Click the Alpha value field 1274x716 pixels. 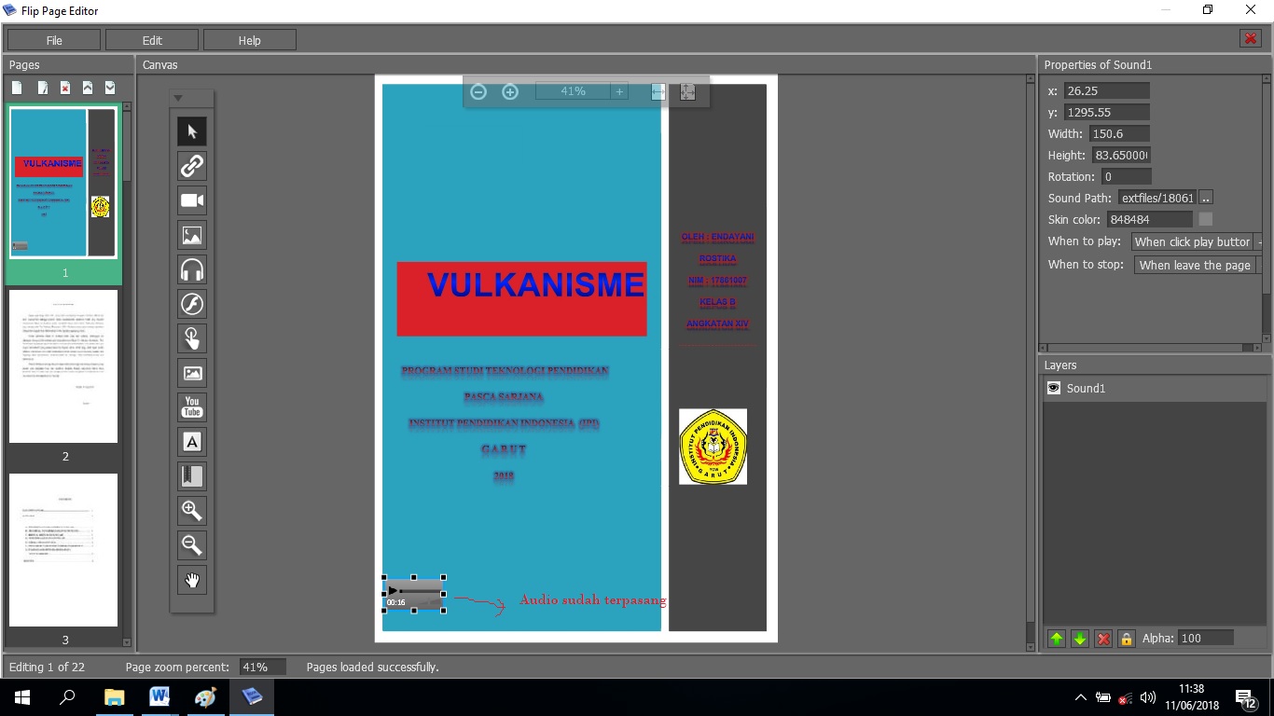(1206, 638)
